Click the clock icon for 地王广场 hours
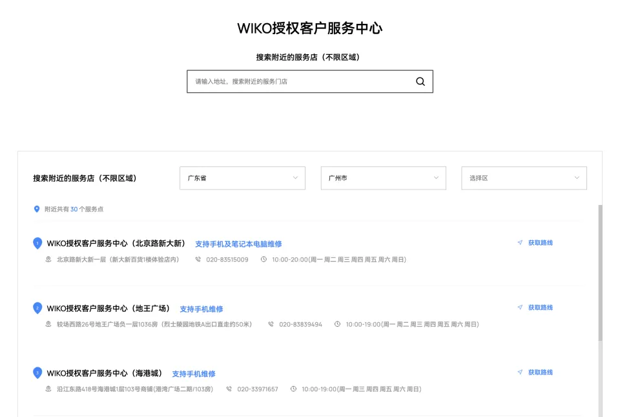 tap(337, 324)
